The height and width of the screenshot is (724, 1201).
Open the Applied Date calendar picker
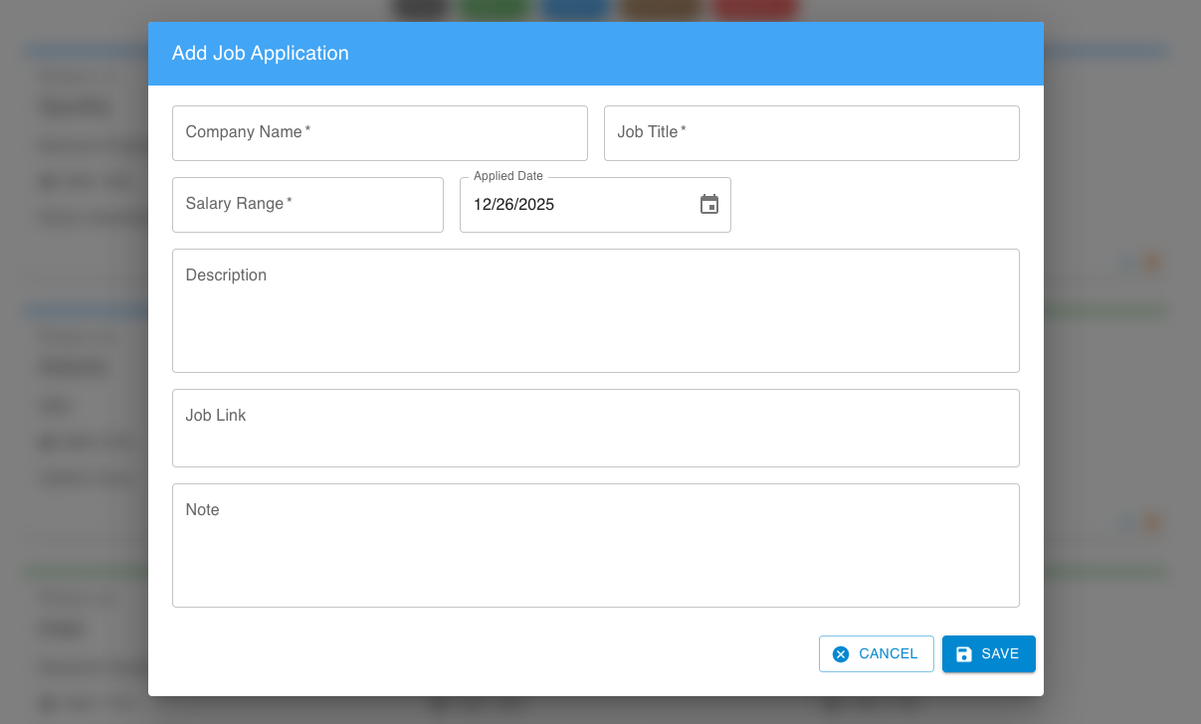tap(708, 205)
